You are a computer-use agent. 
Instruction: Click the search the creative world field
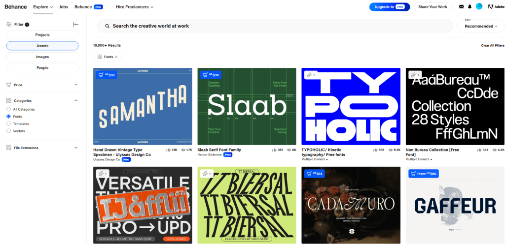pyautogui.click(x=275, y=26)
